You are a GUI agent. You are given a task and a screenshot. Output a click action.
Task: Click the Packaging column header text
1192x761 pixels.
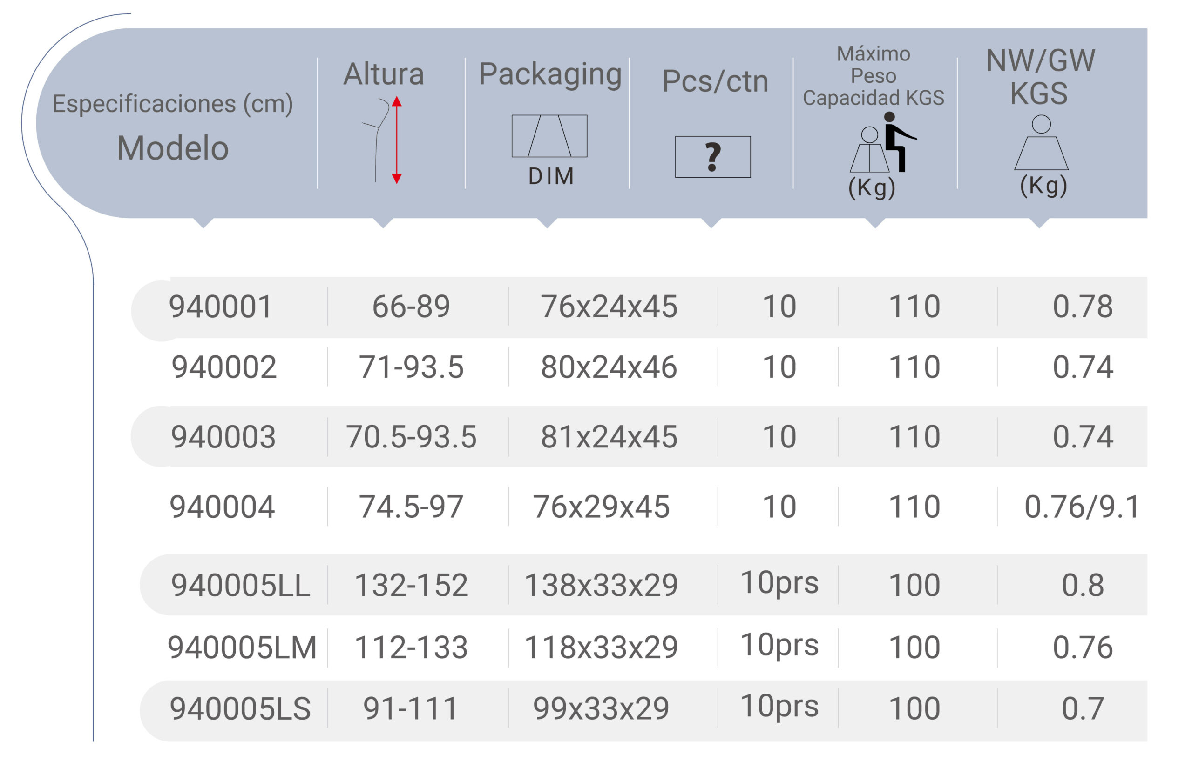(549, 74)
